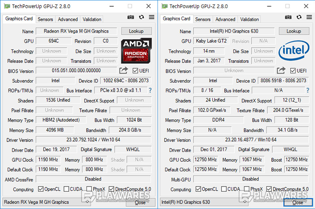Open the Intel(R) HD Graphics 630 GPU selector dropdown
Screen dimensions: 315x209
point(204,202)
